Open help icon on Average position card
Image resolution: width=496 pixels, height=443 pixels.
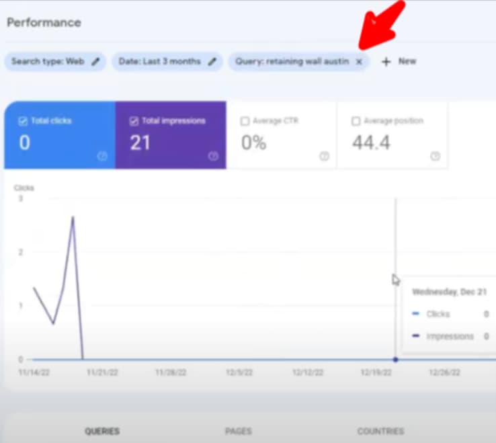pyautogui.click(x=435, y=156)
